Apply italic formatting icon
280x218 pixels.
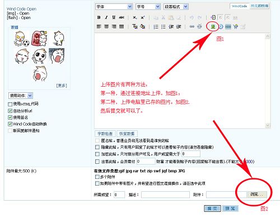[106, 17]
